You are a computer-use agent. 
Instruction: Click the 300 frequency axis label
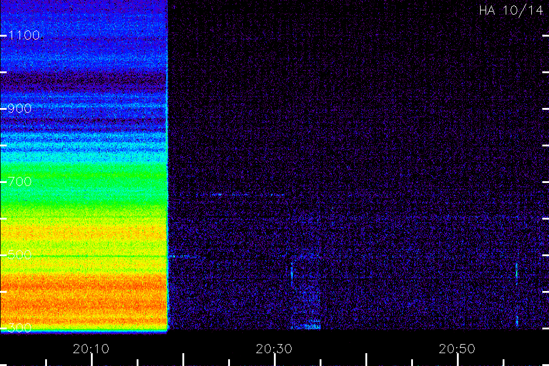[x=20, y=328]
